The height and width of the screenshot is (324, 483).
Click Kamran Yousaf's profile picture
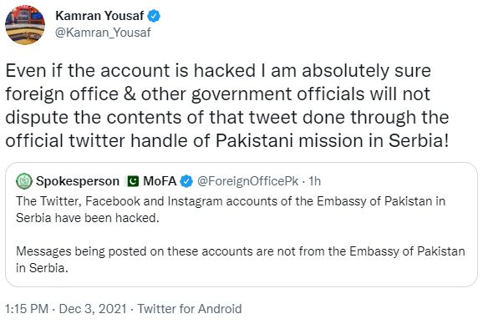click(25, 25)
